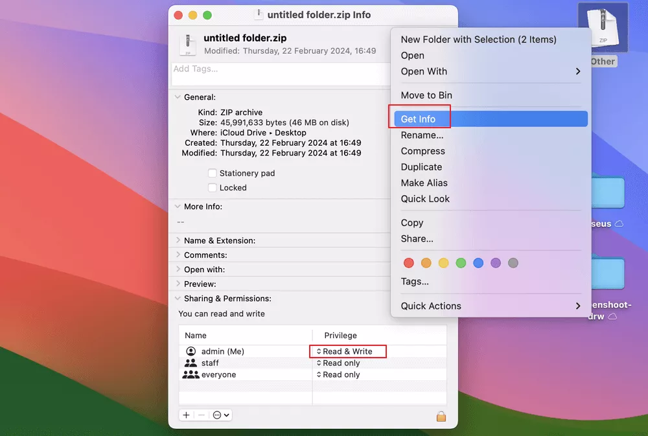Choose New Folder with Selection (2 Items)
The height and width of the screenshot is (436, 648).
491,40
